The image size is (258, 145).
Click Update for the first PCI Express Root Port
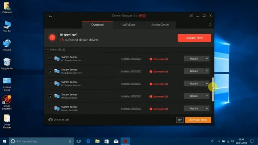coord(194,59)
